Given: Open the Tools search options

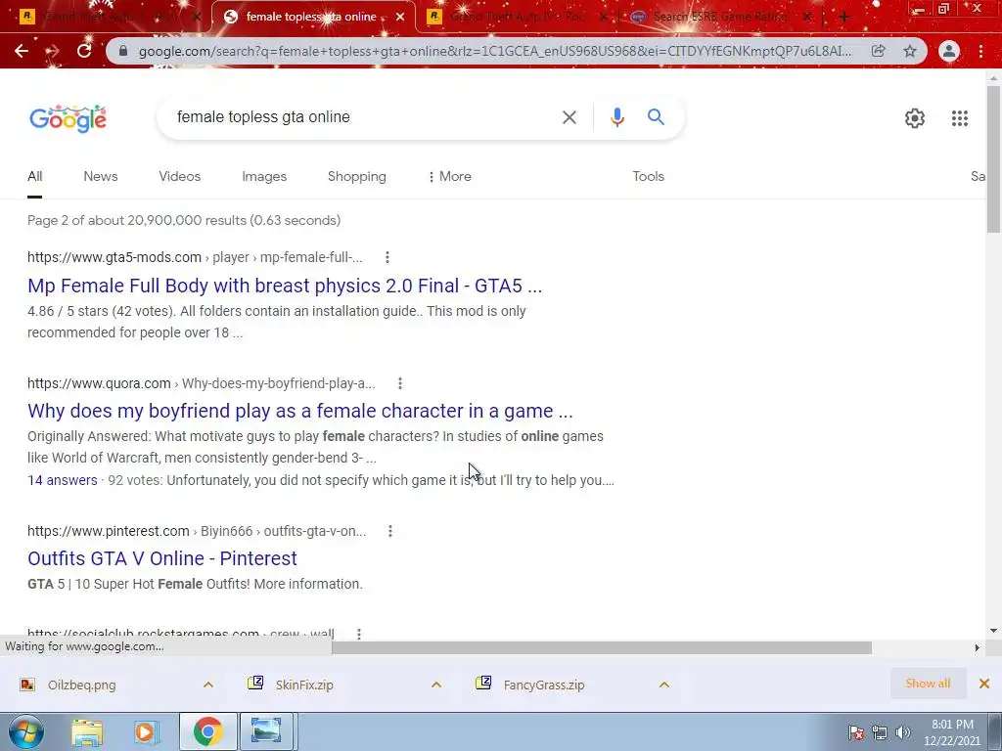Looking at the screenshot, I should (x=648, y=176).
